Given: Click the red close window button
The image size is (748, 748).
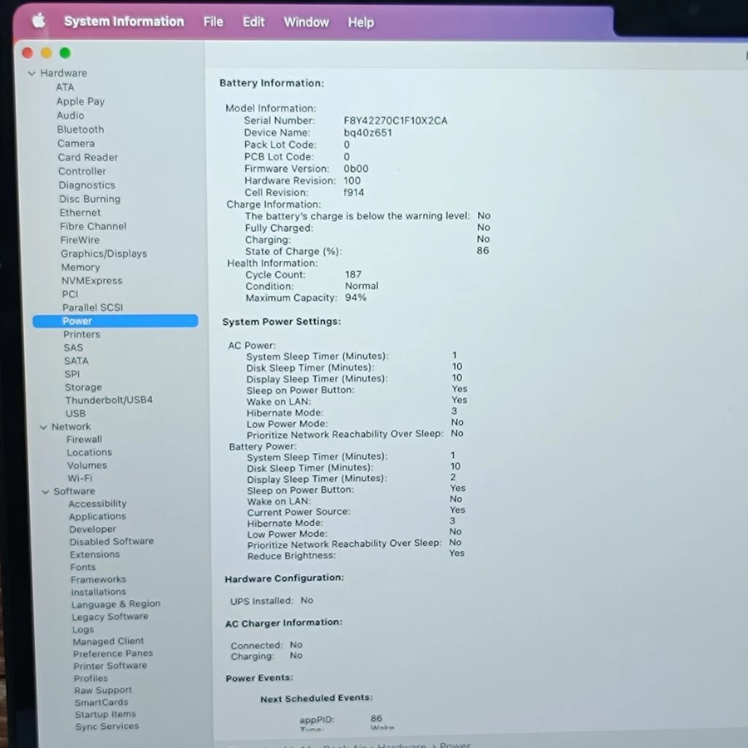Looking at the screenshot, I should [27, 53].
